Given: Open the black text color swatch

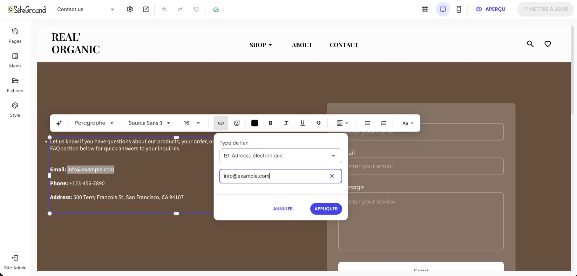Looking at the screenshot, I should pyautogui.click(x=254, y=123).
